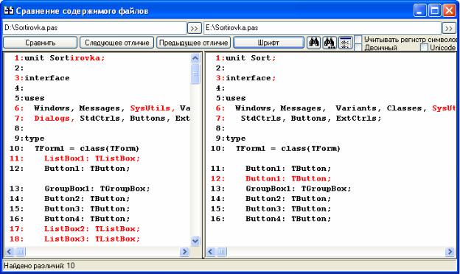Viewport: 460px width, 274px height.
Task: Click right line 7 'StdCtrls, Buttons, ExtCtrls;'
Action: click(x=311, y=119)
